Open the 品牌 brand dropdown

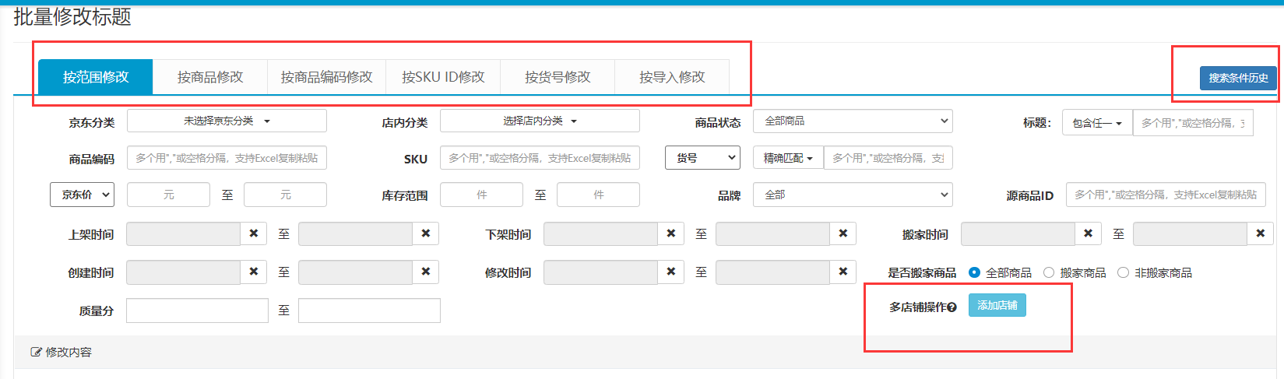[853, 195]
